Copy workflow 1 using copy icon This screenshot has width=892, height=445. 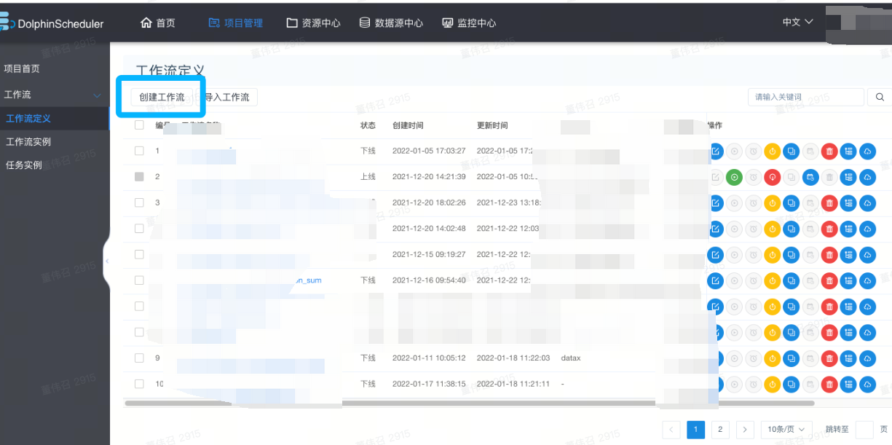(791, 151)
